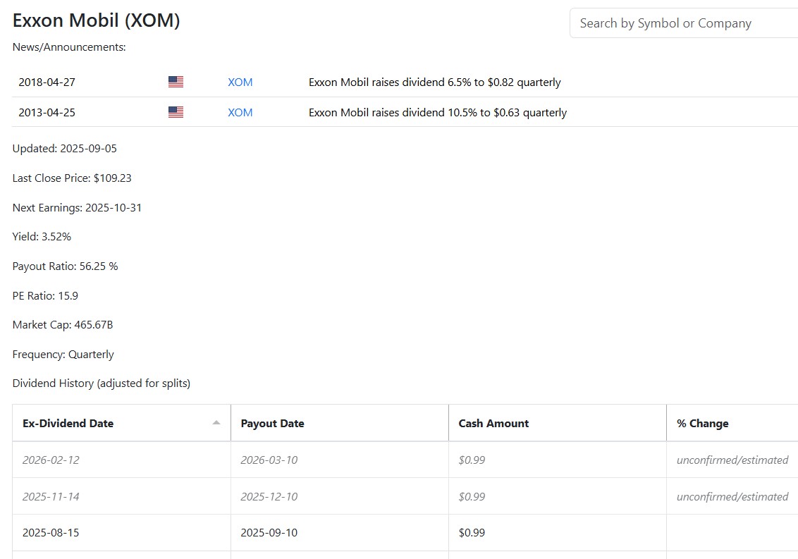Click US flag icon in 2013-04-25 row
The image size is (798, 559).
point(176,112)
